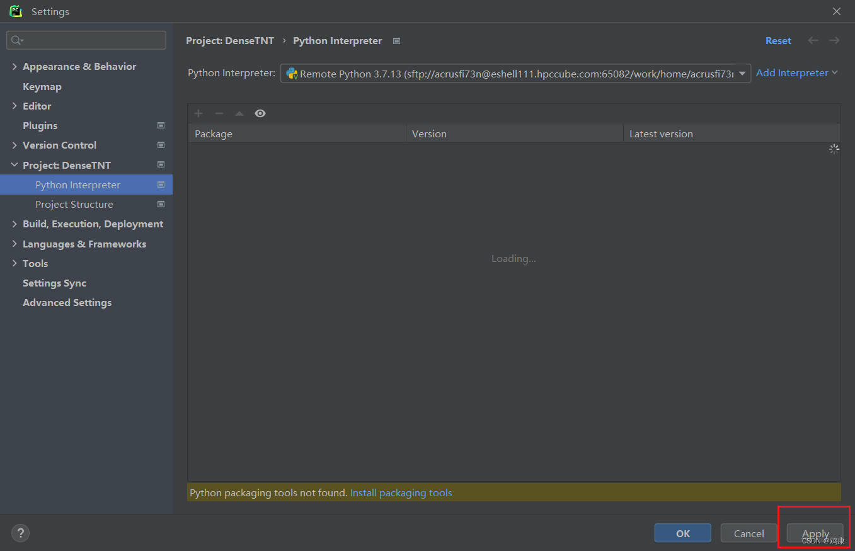Open Plugins settings
Image resolution: width=855 pixels, height=551 pixels.
(x=40, y=125)
